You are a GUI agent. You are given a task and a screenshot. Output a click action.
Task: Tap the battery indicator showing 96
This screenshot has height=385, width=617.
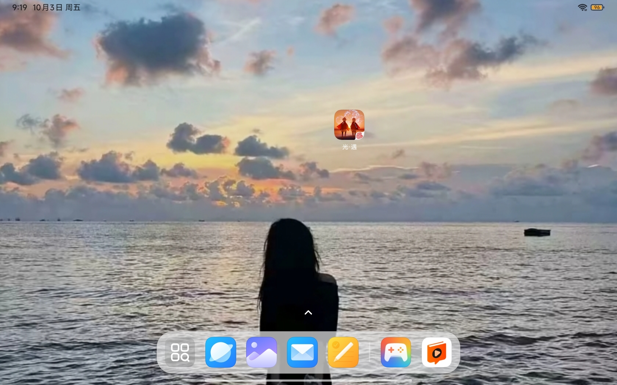597,7
